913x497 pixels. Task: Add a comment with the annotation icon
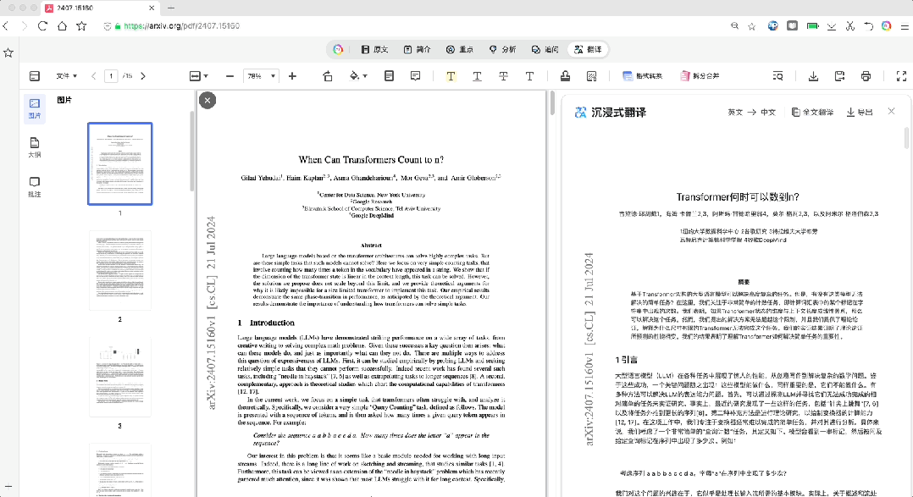pos(415,75)
